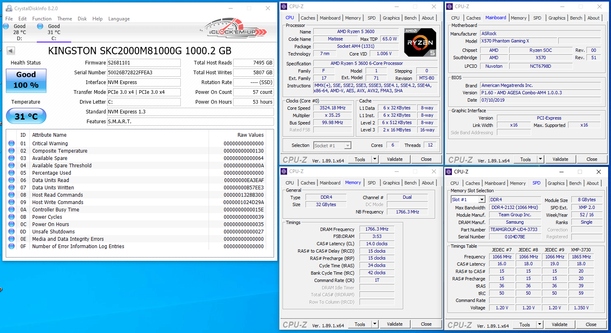Screen dimensions: 611x333
Task: Open the Theme menu
Action: 65,19
